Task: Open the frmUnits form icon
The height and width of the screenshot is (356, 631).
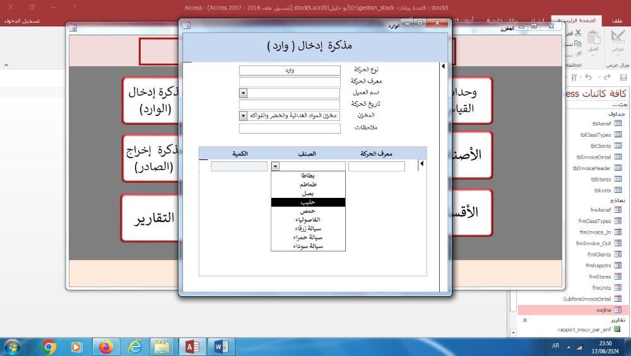Action: [x=618, y=287]
